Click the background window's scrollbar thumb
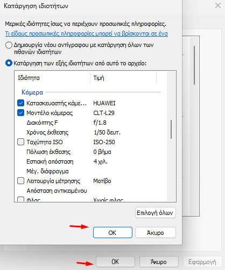The image size is (225, 270). click(x=194, y=65)
